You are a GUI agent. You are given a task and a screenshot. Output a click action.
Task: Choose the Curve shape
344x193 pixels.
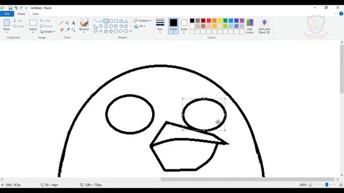[101, 21]
